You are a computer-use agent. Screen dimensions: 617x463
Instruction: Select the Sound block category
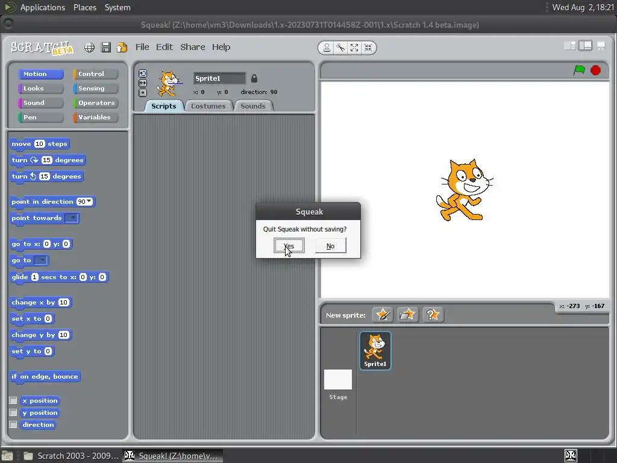pyautogui.click(x=40, y=102)
